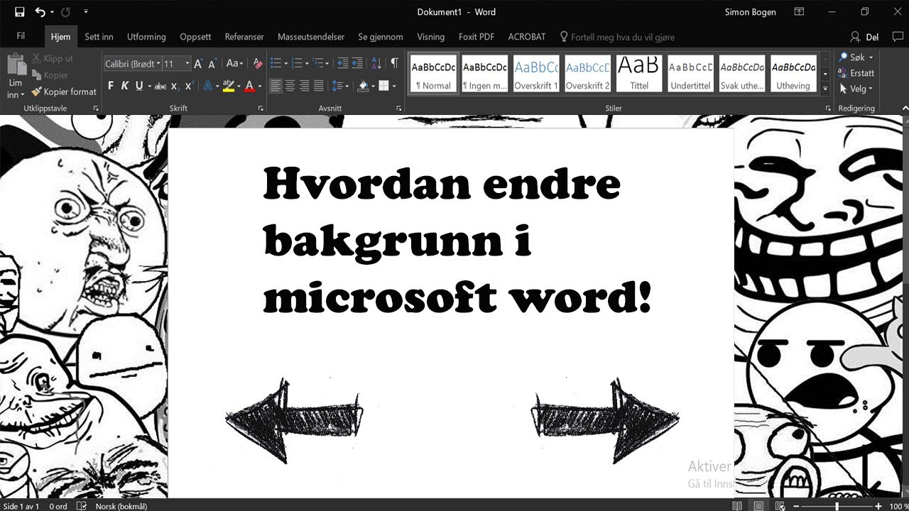909x511 pixels.
Task: Decrease font size with the smaller A icon
Action: (x=212, y=64)
